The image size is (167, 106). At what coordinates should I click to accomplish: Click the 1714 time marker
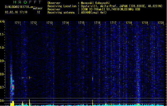click(x=65, y=23)
